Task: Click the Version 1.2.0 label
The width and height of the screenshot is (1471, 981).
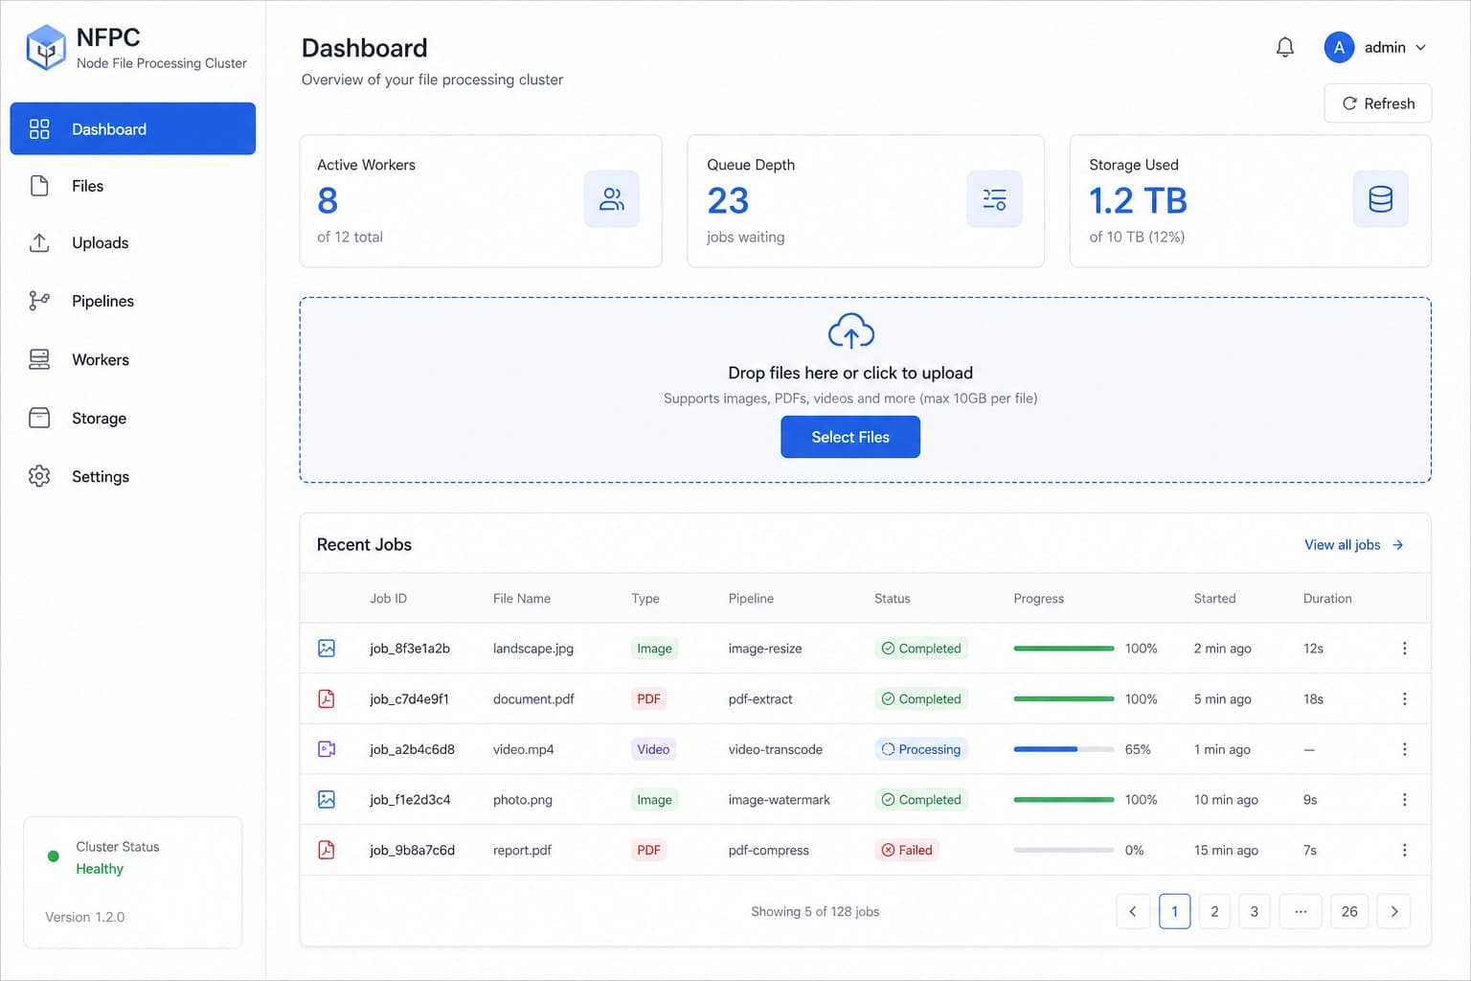Action: click(85, 917)
